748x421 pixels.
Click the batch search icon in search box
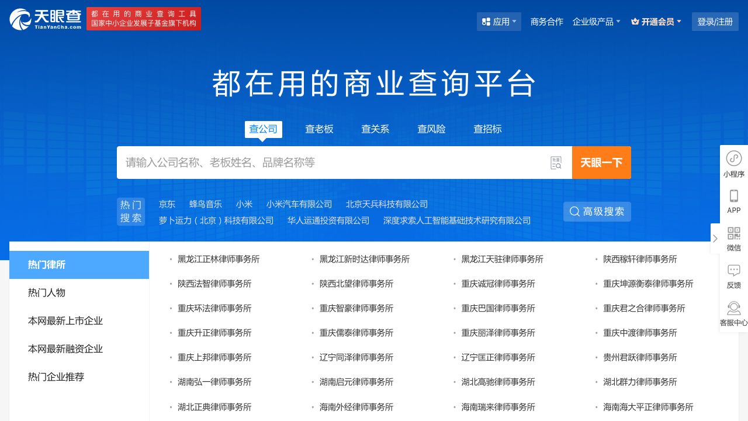coord(556,163)
